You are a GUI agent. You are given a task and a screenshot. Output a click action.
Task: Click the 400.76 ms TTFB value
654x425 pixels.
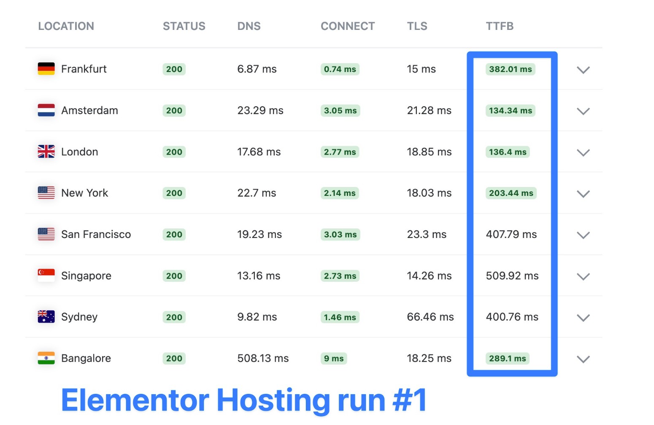[512, 317]
